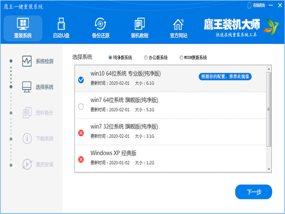This screenshot has width=285, height=214.
Task: Click the 启动U盘 USB boot icon
Action: (61, 24)
